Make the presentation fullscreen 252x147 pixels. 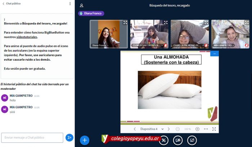[214, 129]
